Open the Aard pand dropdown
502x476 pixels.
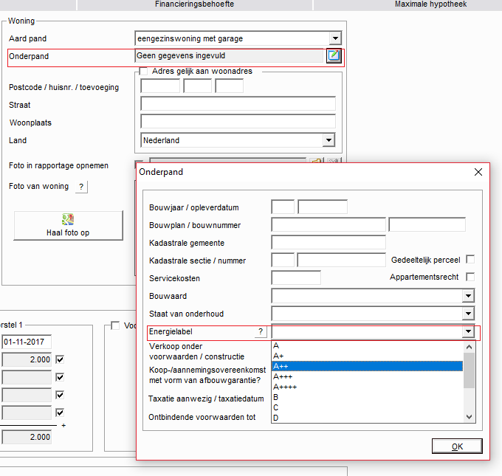pyautogui.click(x=335, y=38)
